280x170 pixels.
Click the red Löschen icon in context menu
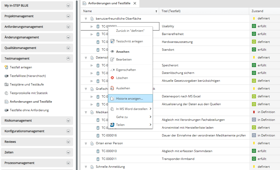(x=112, y=78)
